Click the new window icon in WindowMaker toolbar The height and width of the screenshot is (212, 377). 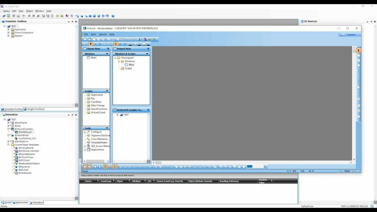pyautogui.click(x=85, y=39)
